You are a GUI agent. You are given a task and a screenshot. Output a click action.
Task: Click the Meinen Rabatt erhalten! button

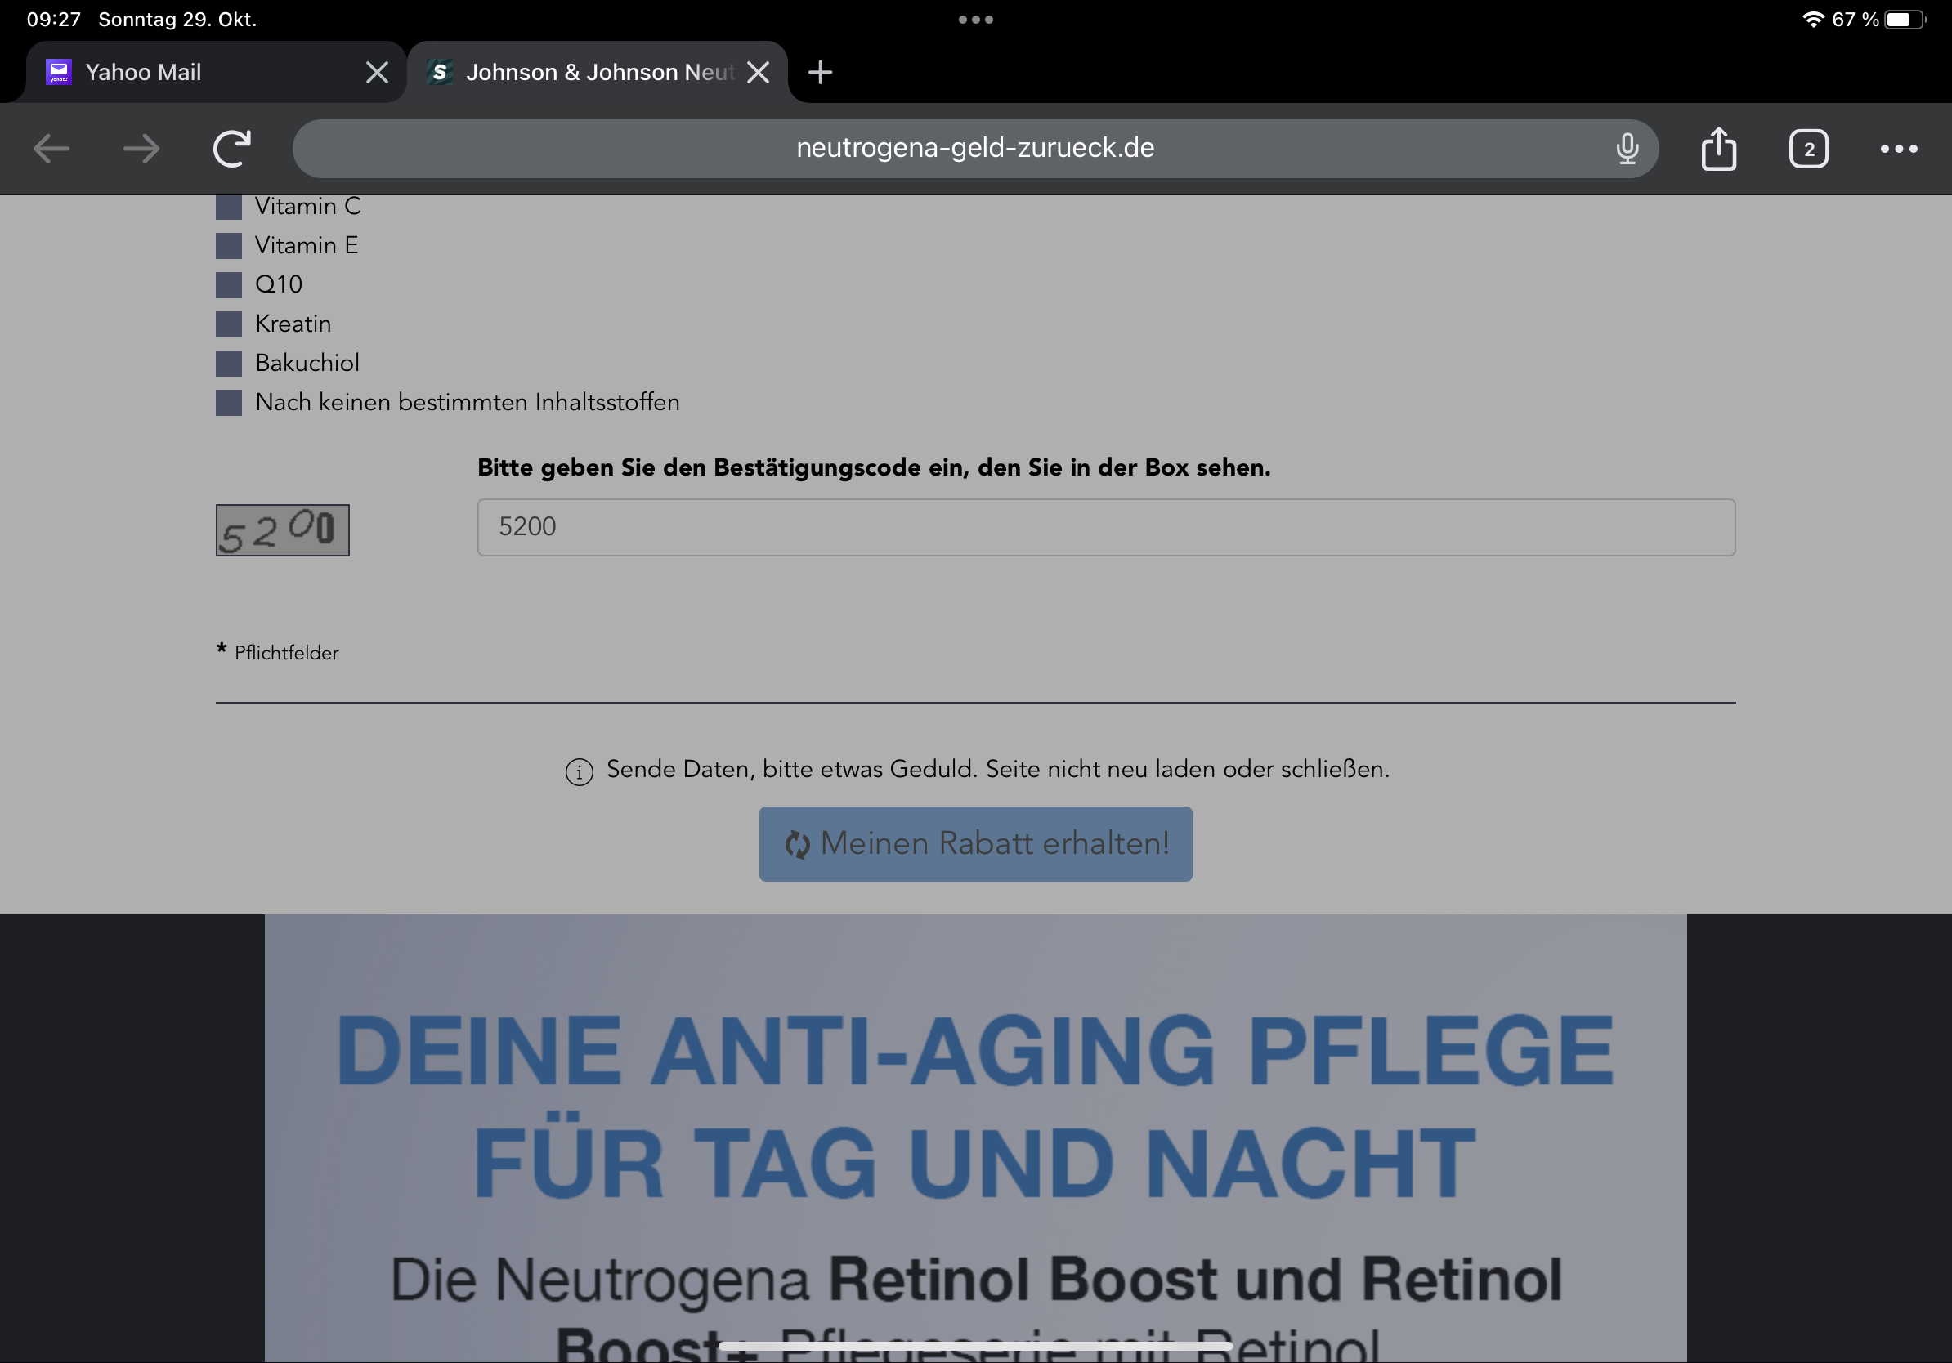(975, 844)
